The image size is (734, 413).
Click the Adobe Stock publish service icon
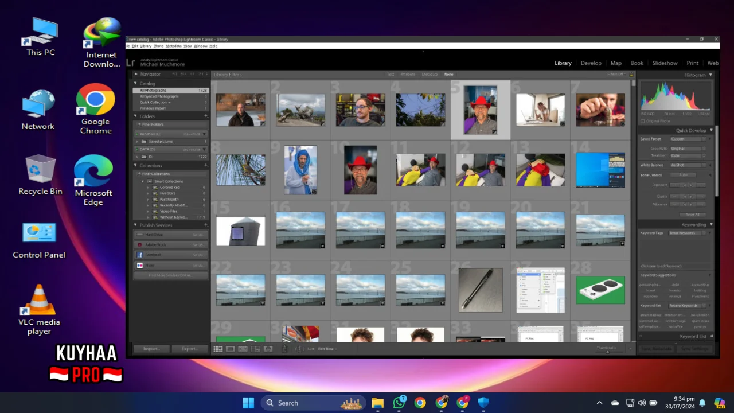click(140, 245)
